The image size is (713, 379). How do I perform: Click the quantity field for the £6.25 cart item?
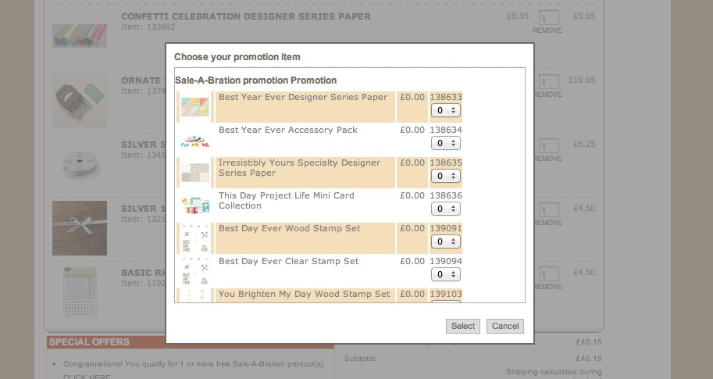pos(548,146)
